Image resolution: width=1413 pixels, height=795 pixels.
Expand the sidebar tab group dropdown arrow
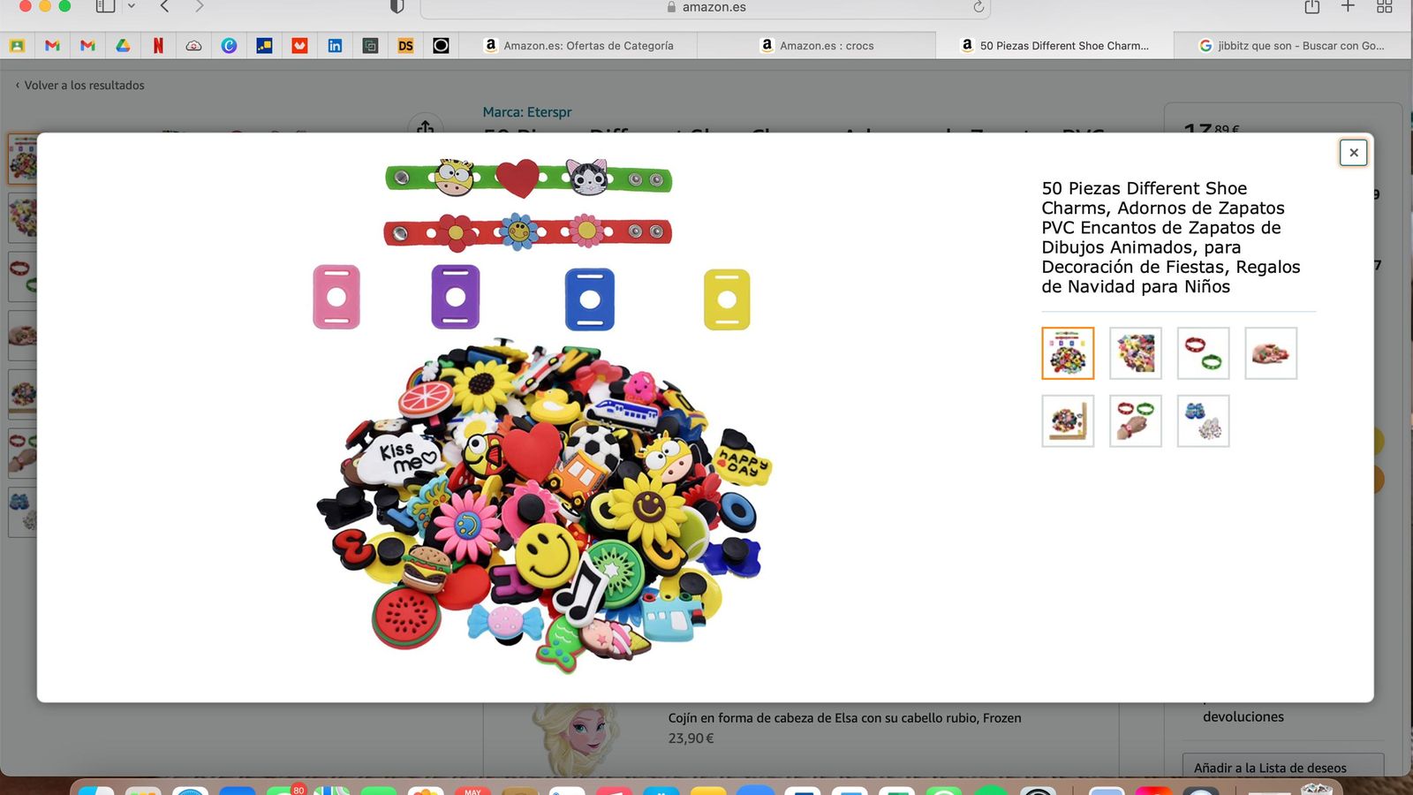(132, 7)
